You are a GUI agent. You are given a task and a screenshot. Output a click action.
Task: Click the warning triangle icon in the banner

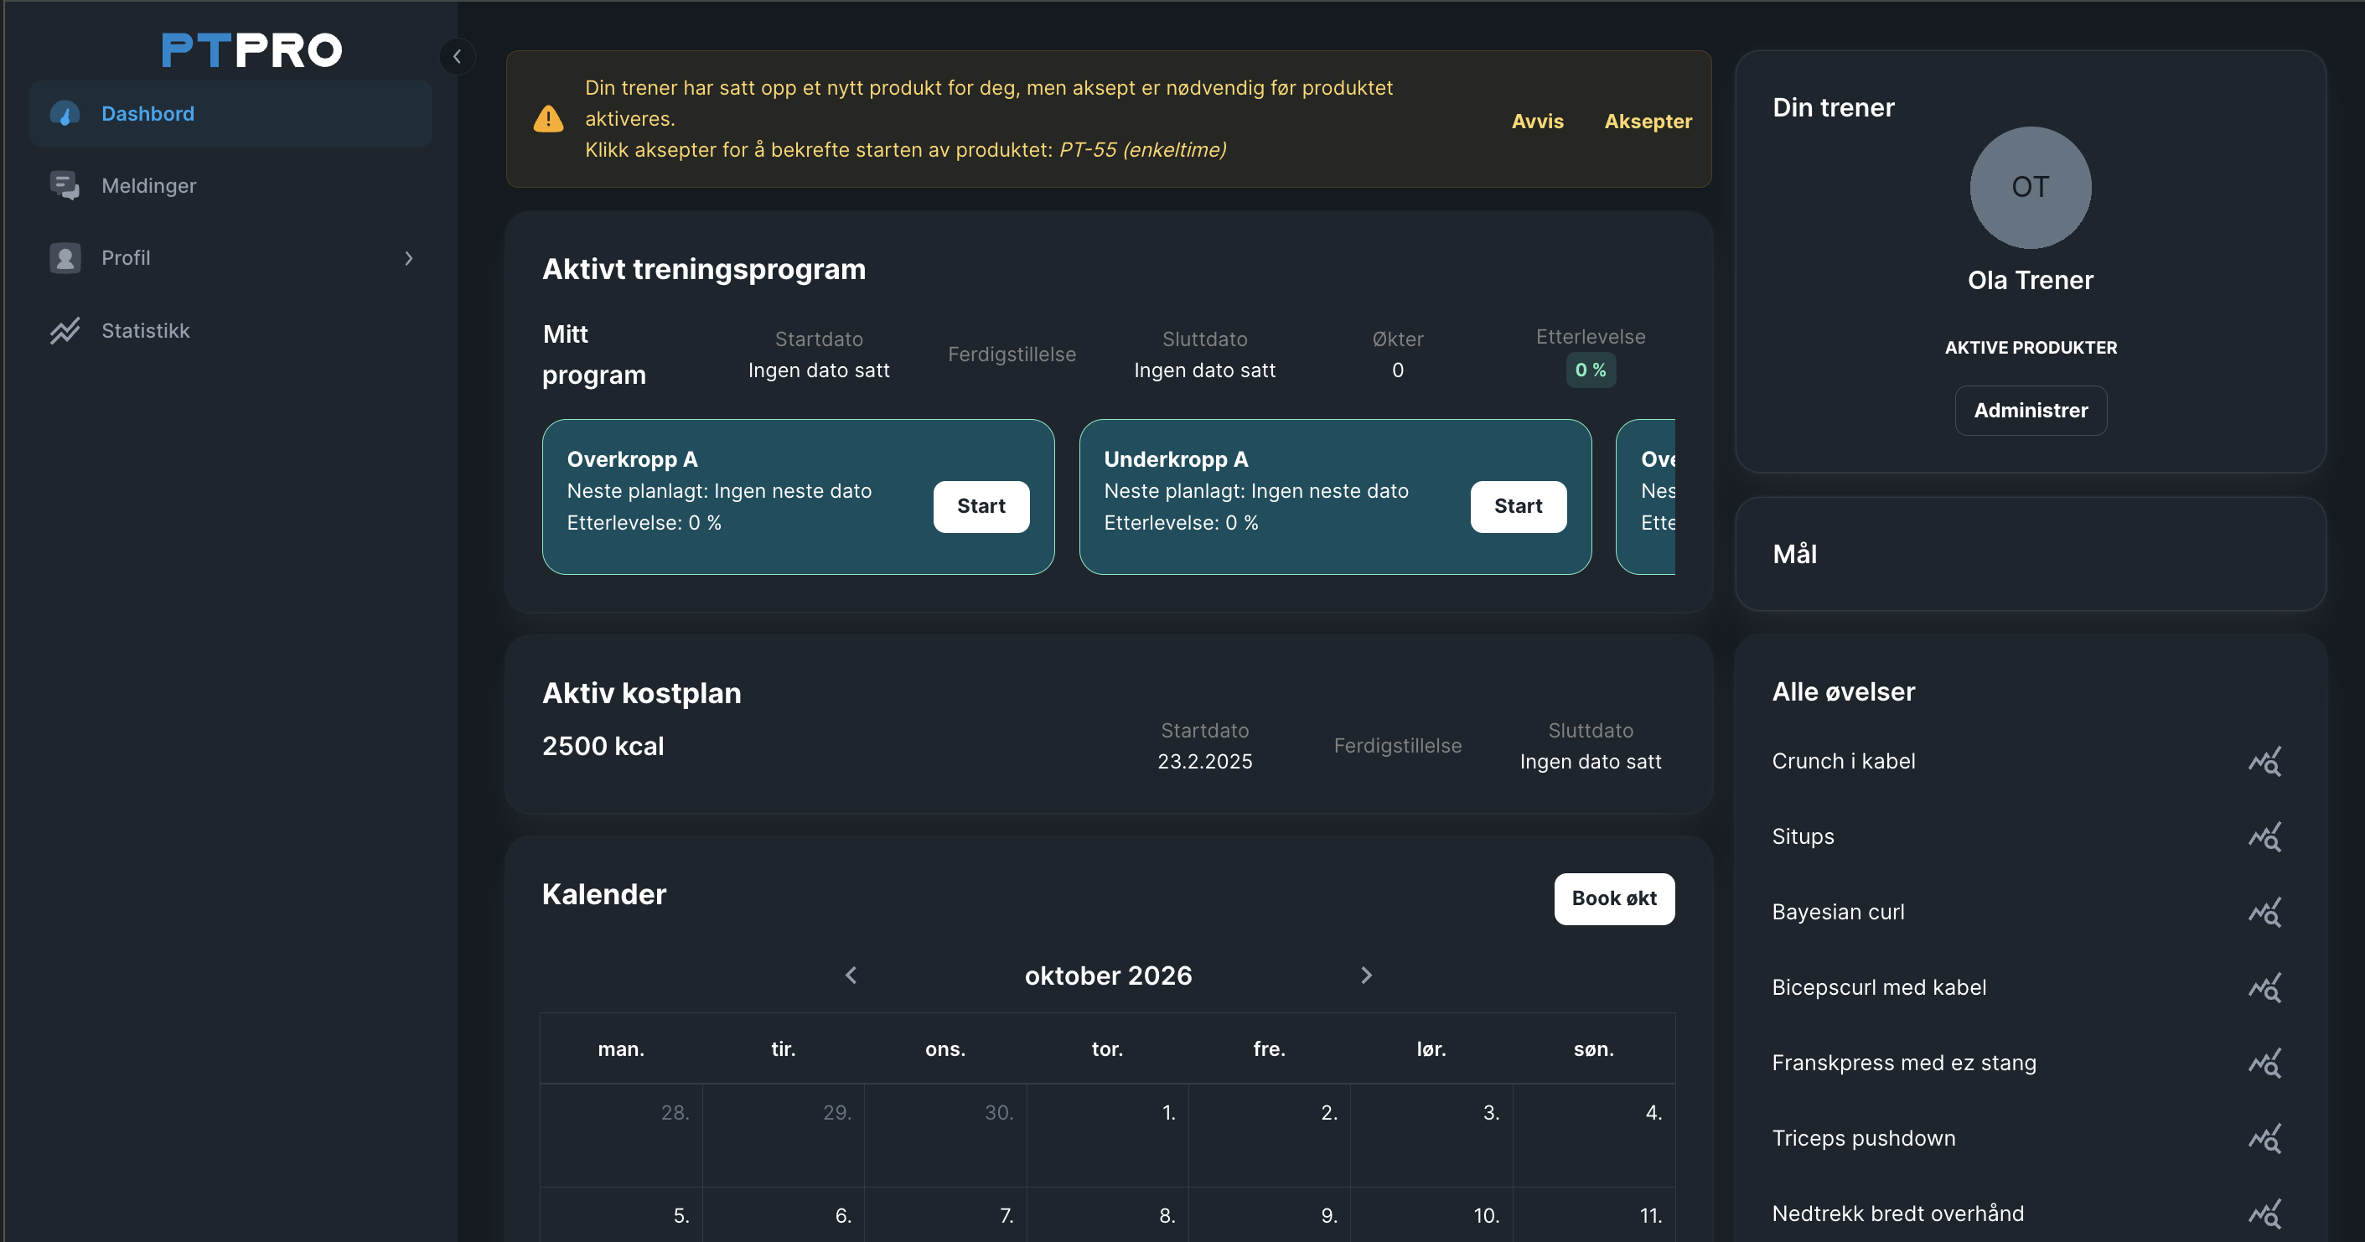click(x=548, y=119)
